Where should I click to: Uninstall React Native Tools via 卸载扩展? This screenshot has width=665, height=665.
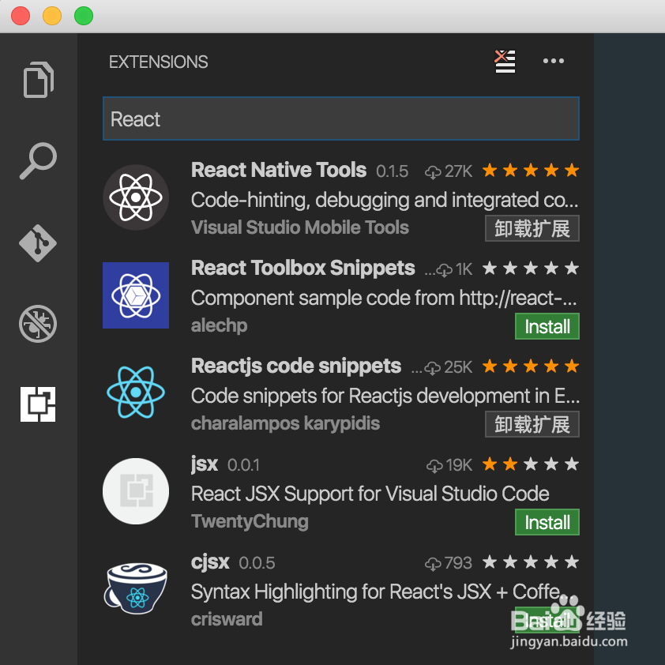(532, 228)
